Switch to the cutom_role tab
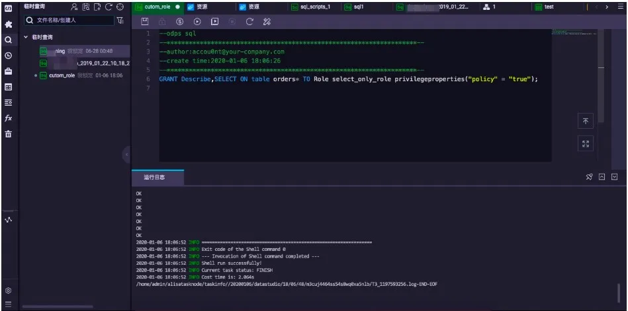This screenshot has height=311, width=628. click(x=157, y=7)
